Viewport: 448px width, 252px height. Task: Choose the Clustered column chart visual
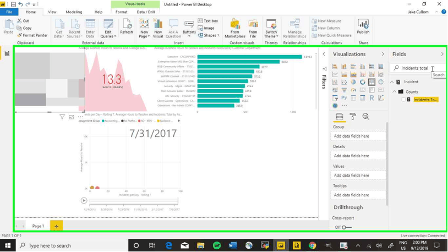tap(362, 67)
